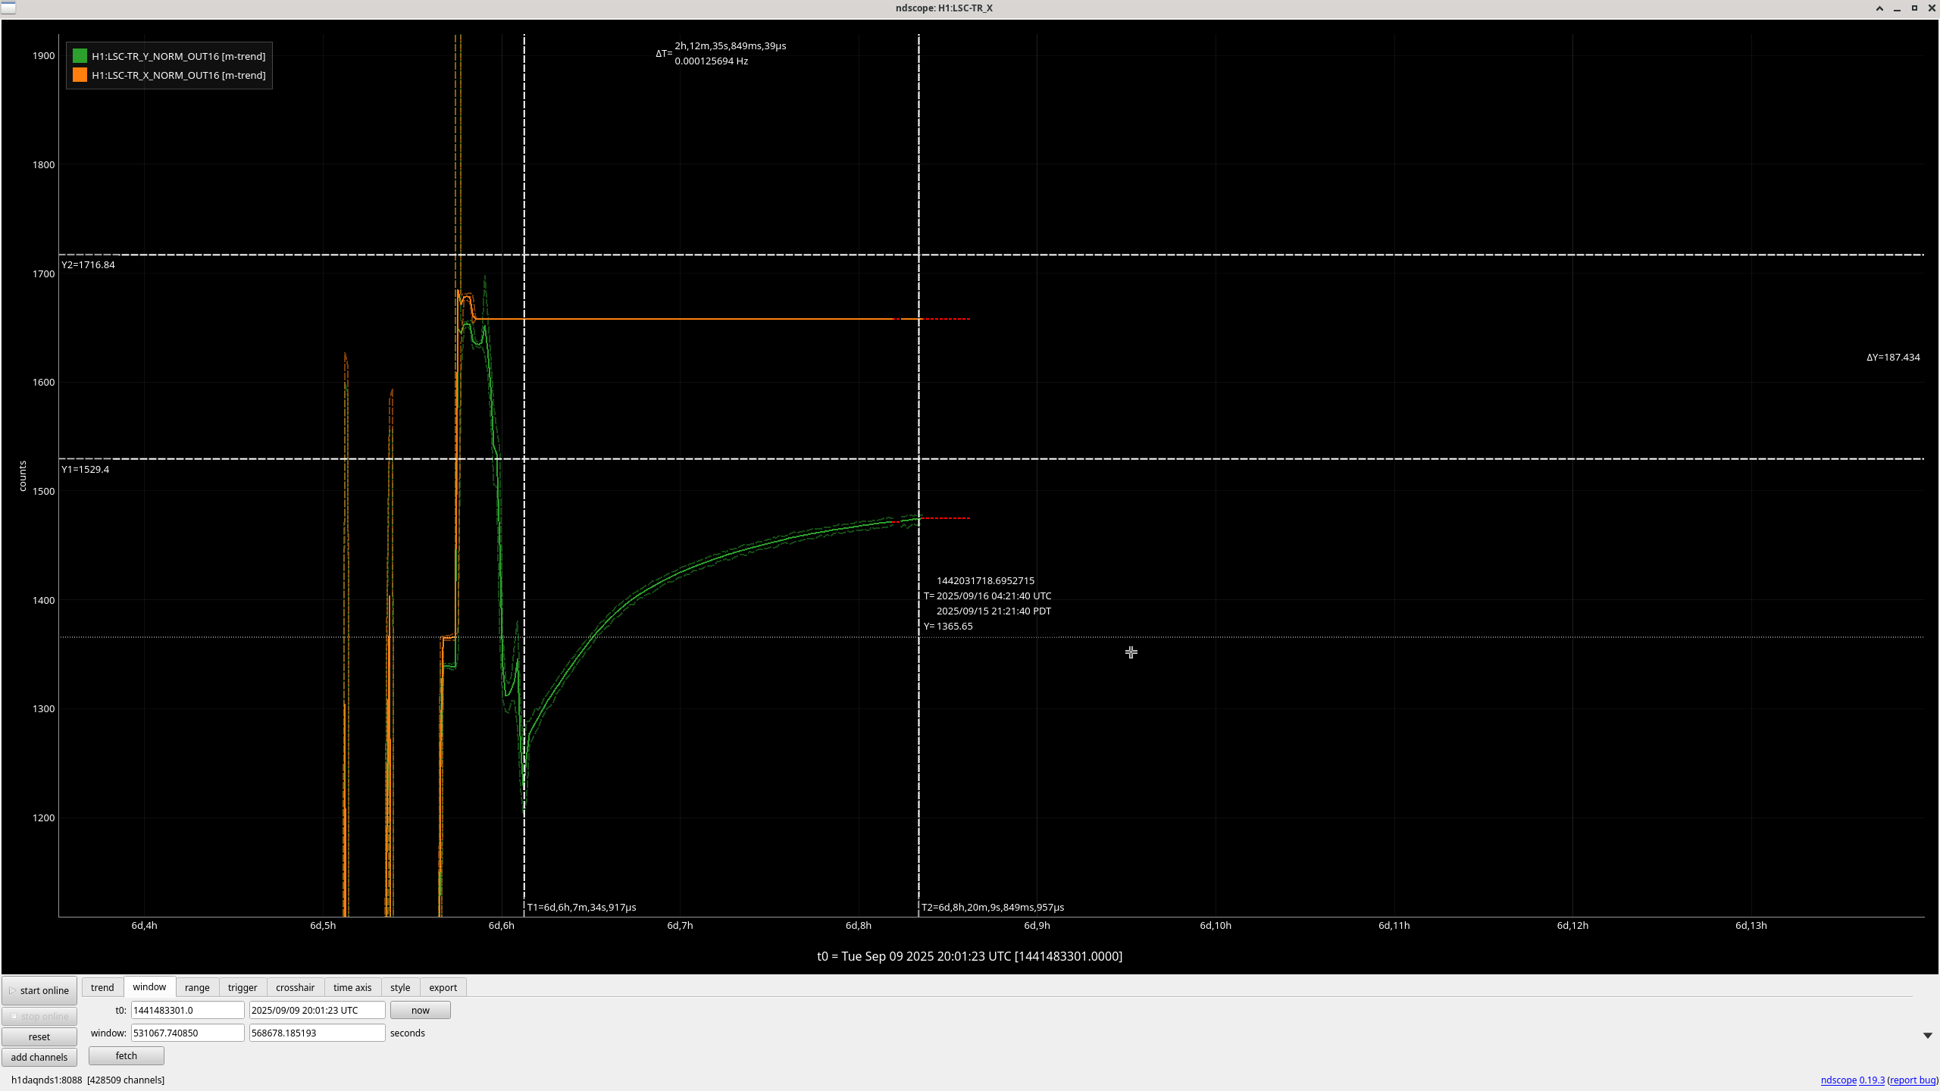Click the window menu icon in the title bar
Viewport: 1940px width, 1091px height.
click(8, 8)
